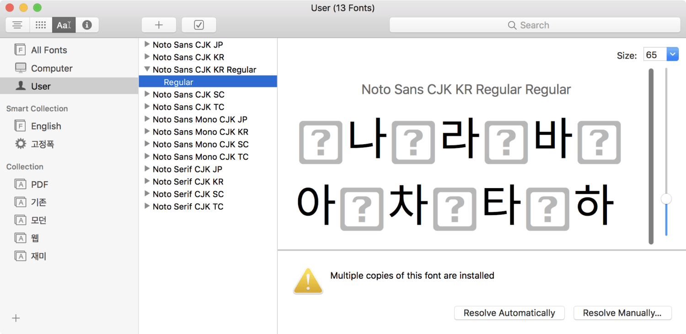Expand Noto Serif CJK SC family
Image resolution: width=686 pixels, height=334 pixels.
tap(147, 194)
